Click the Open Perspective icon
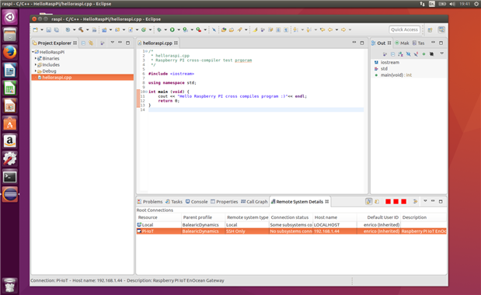This screenshot has height=295, width=481. click(x=430, y=29)
